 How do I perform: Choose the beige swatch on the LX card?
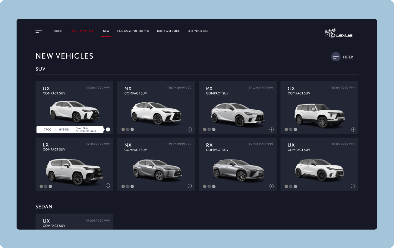41,186
